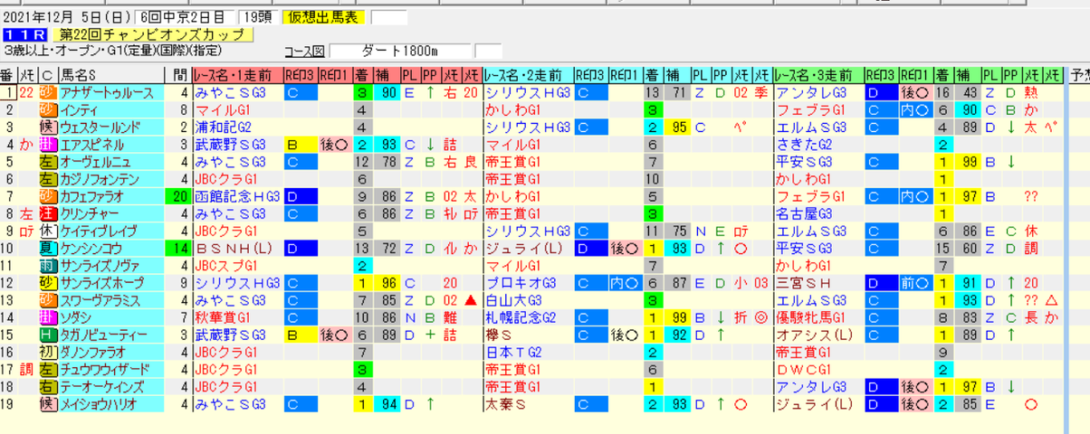This screenshot has height=434, width=1090.
Task: Click the 右 badge beside テーオーケインズ
Action: [x=48, y=385]
